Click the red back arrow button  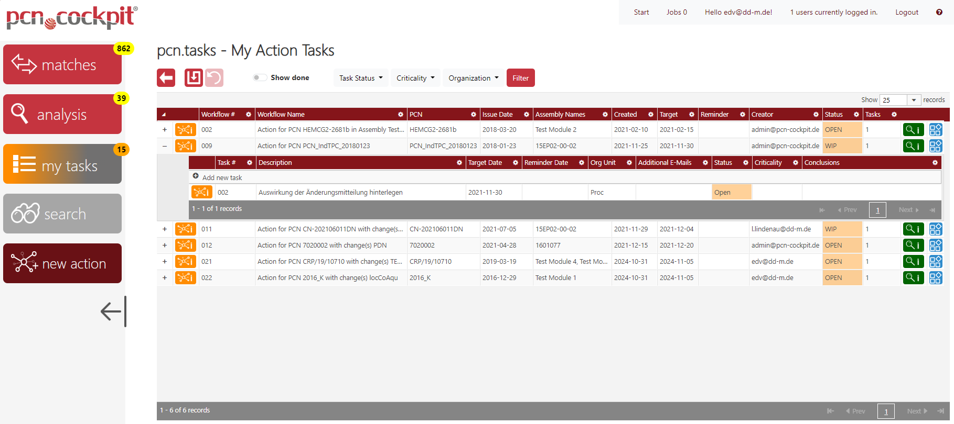pyautogui.click(x=166, y=78)
